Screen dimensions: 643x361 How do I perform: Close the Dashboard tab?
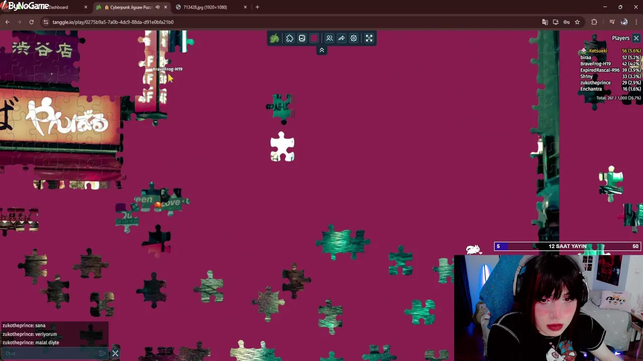point(85,7)
